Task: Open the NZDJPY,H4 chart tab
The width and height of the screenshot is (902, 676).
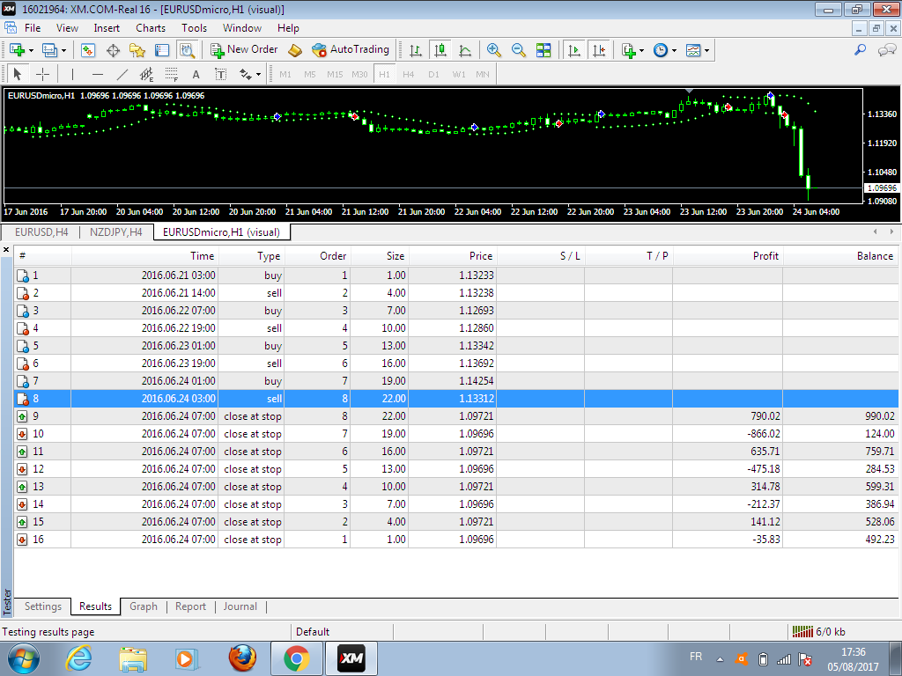Action: coord(115,232)
